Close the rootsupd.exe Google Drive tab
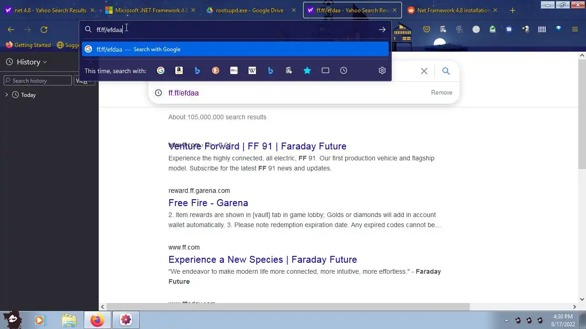This screenshot has height=329, width=586. coord(293,10)
